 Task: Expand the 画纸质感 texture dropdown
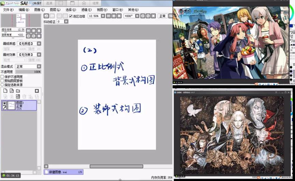tap(39, 44)
